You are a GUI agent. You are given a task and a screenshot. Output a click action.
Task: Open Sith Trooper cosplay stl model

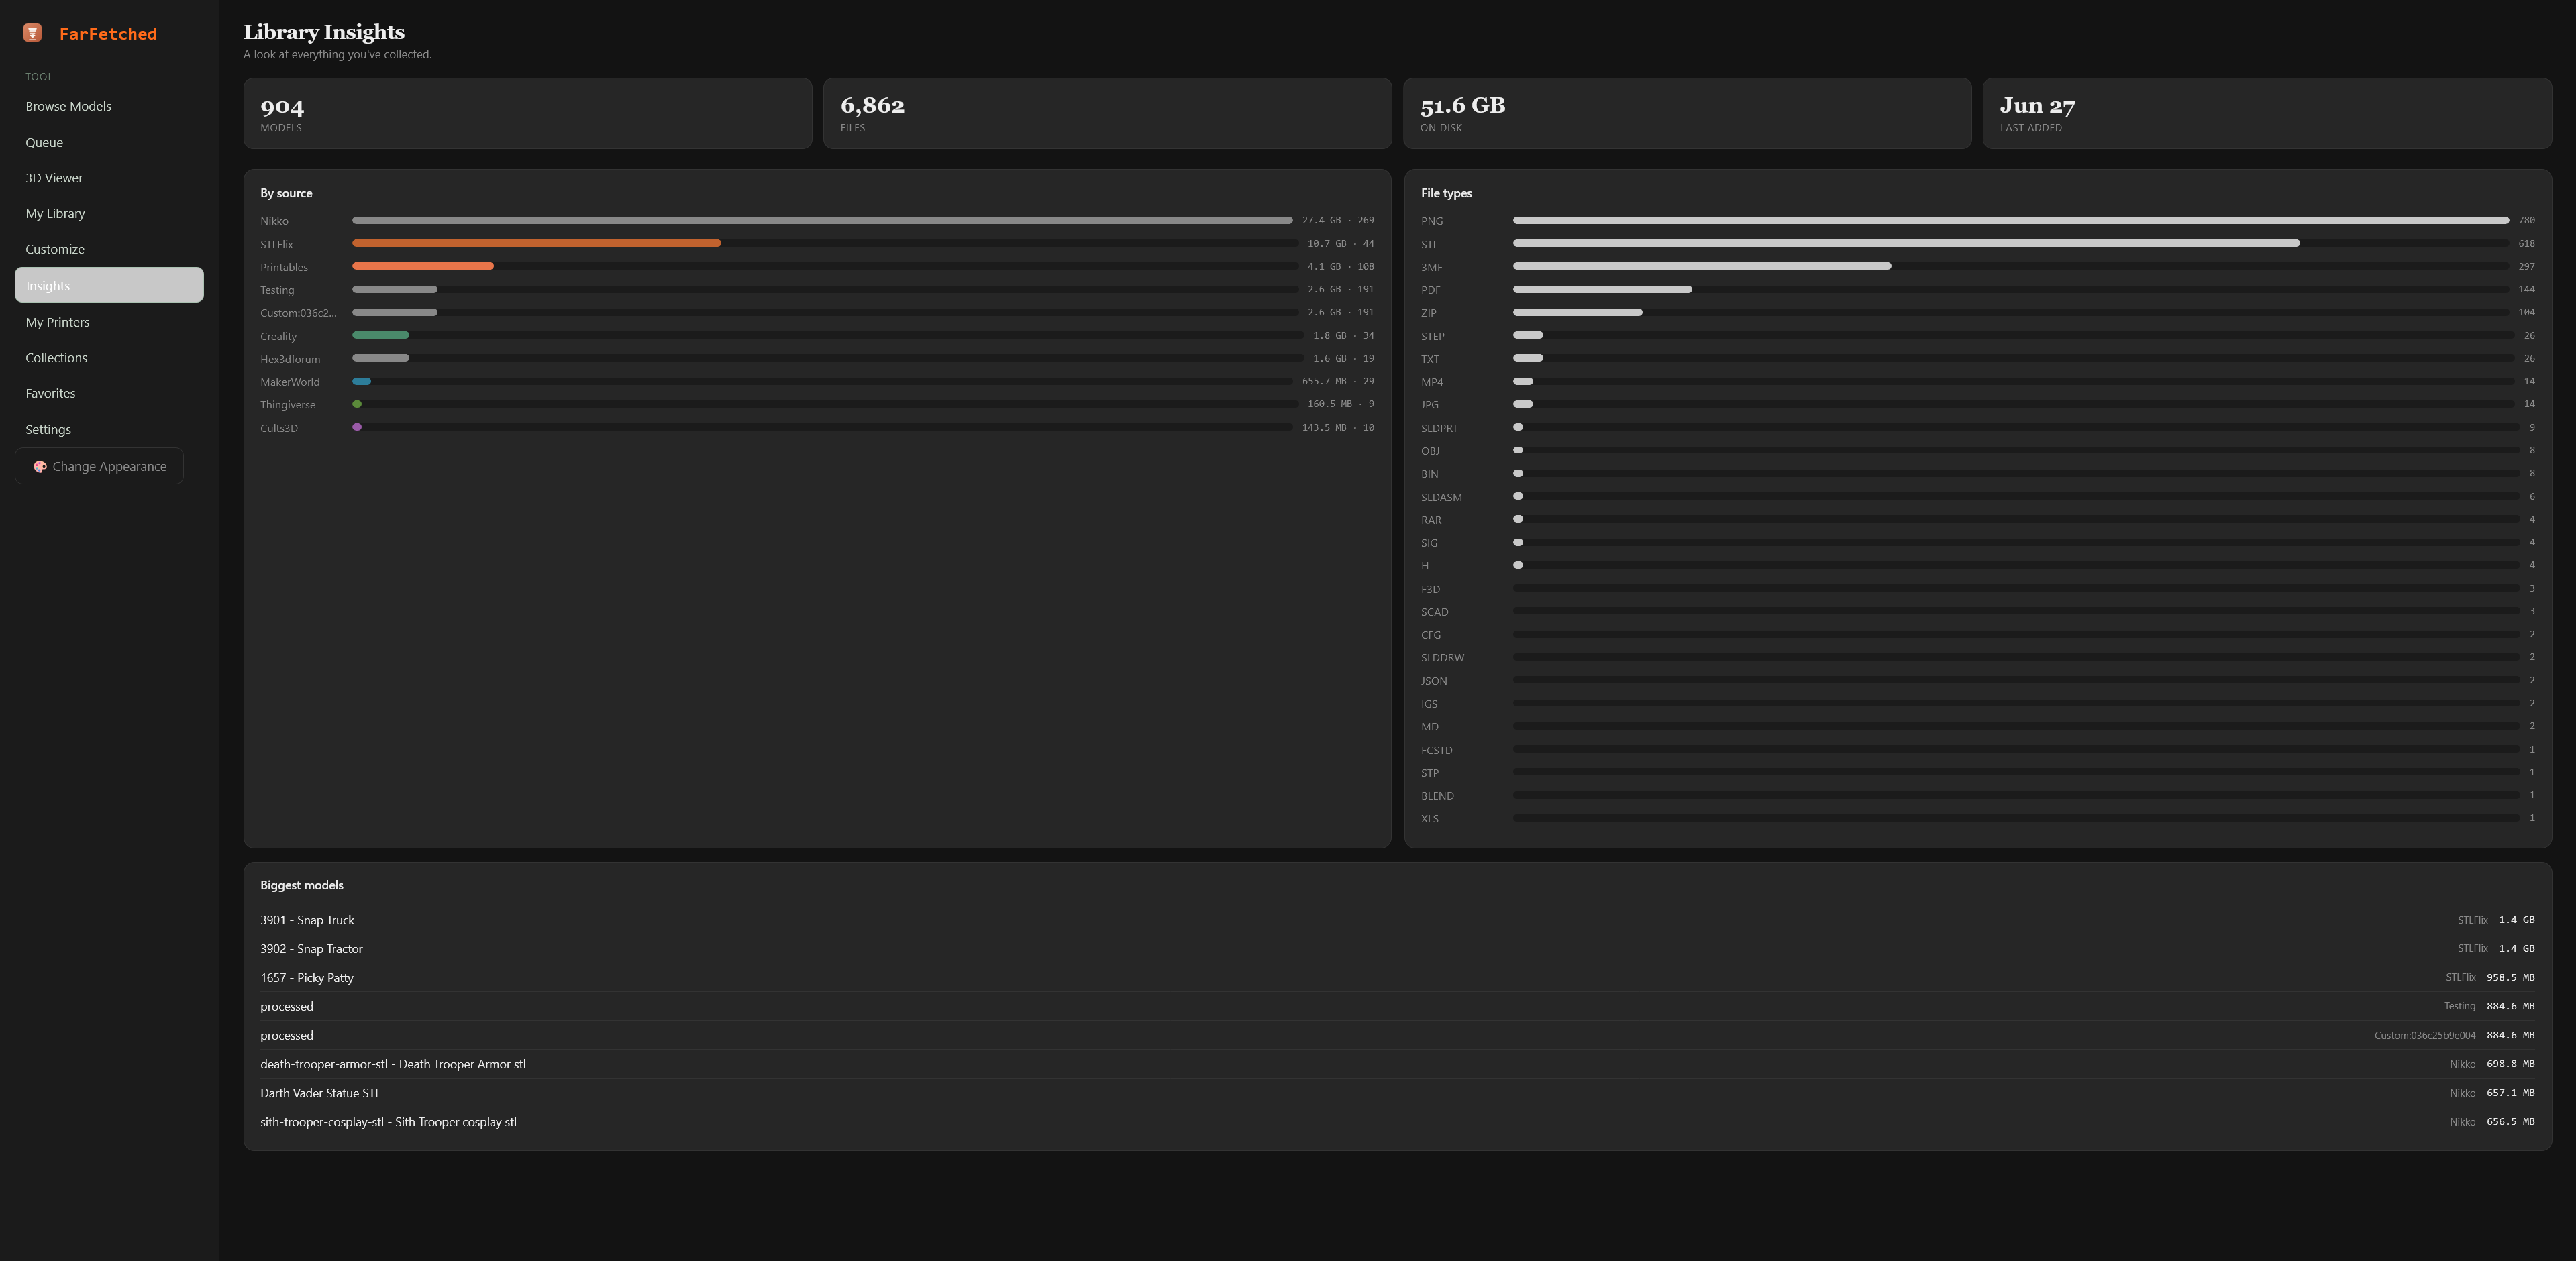pos(1397,1122)
